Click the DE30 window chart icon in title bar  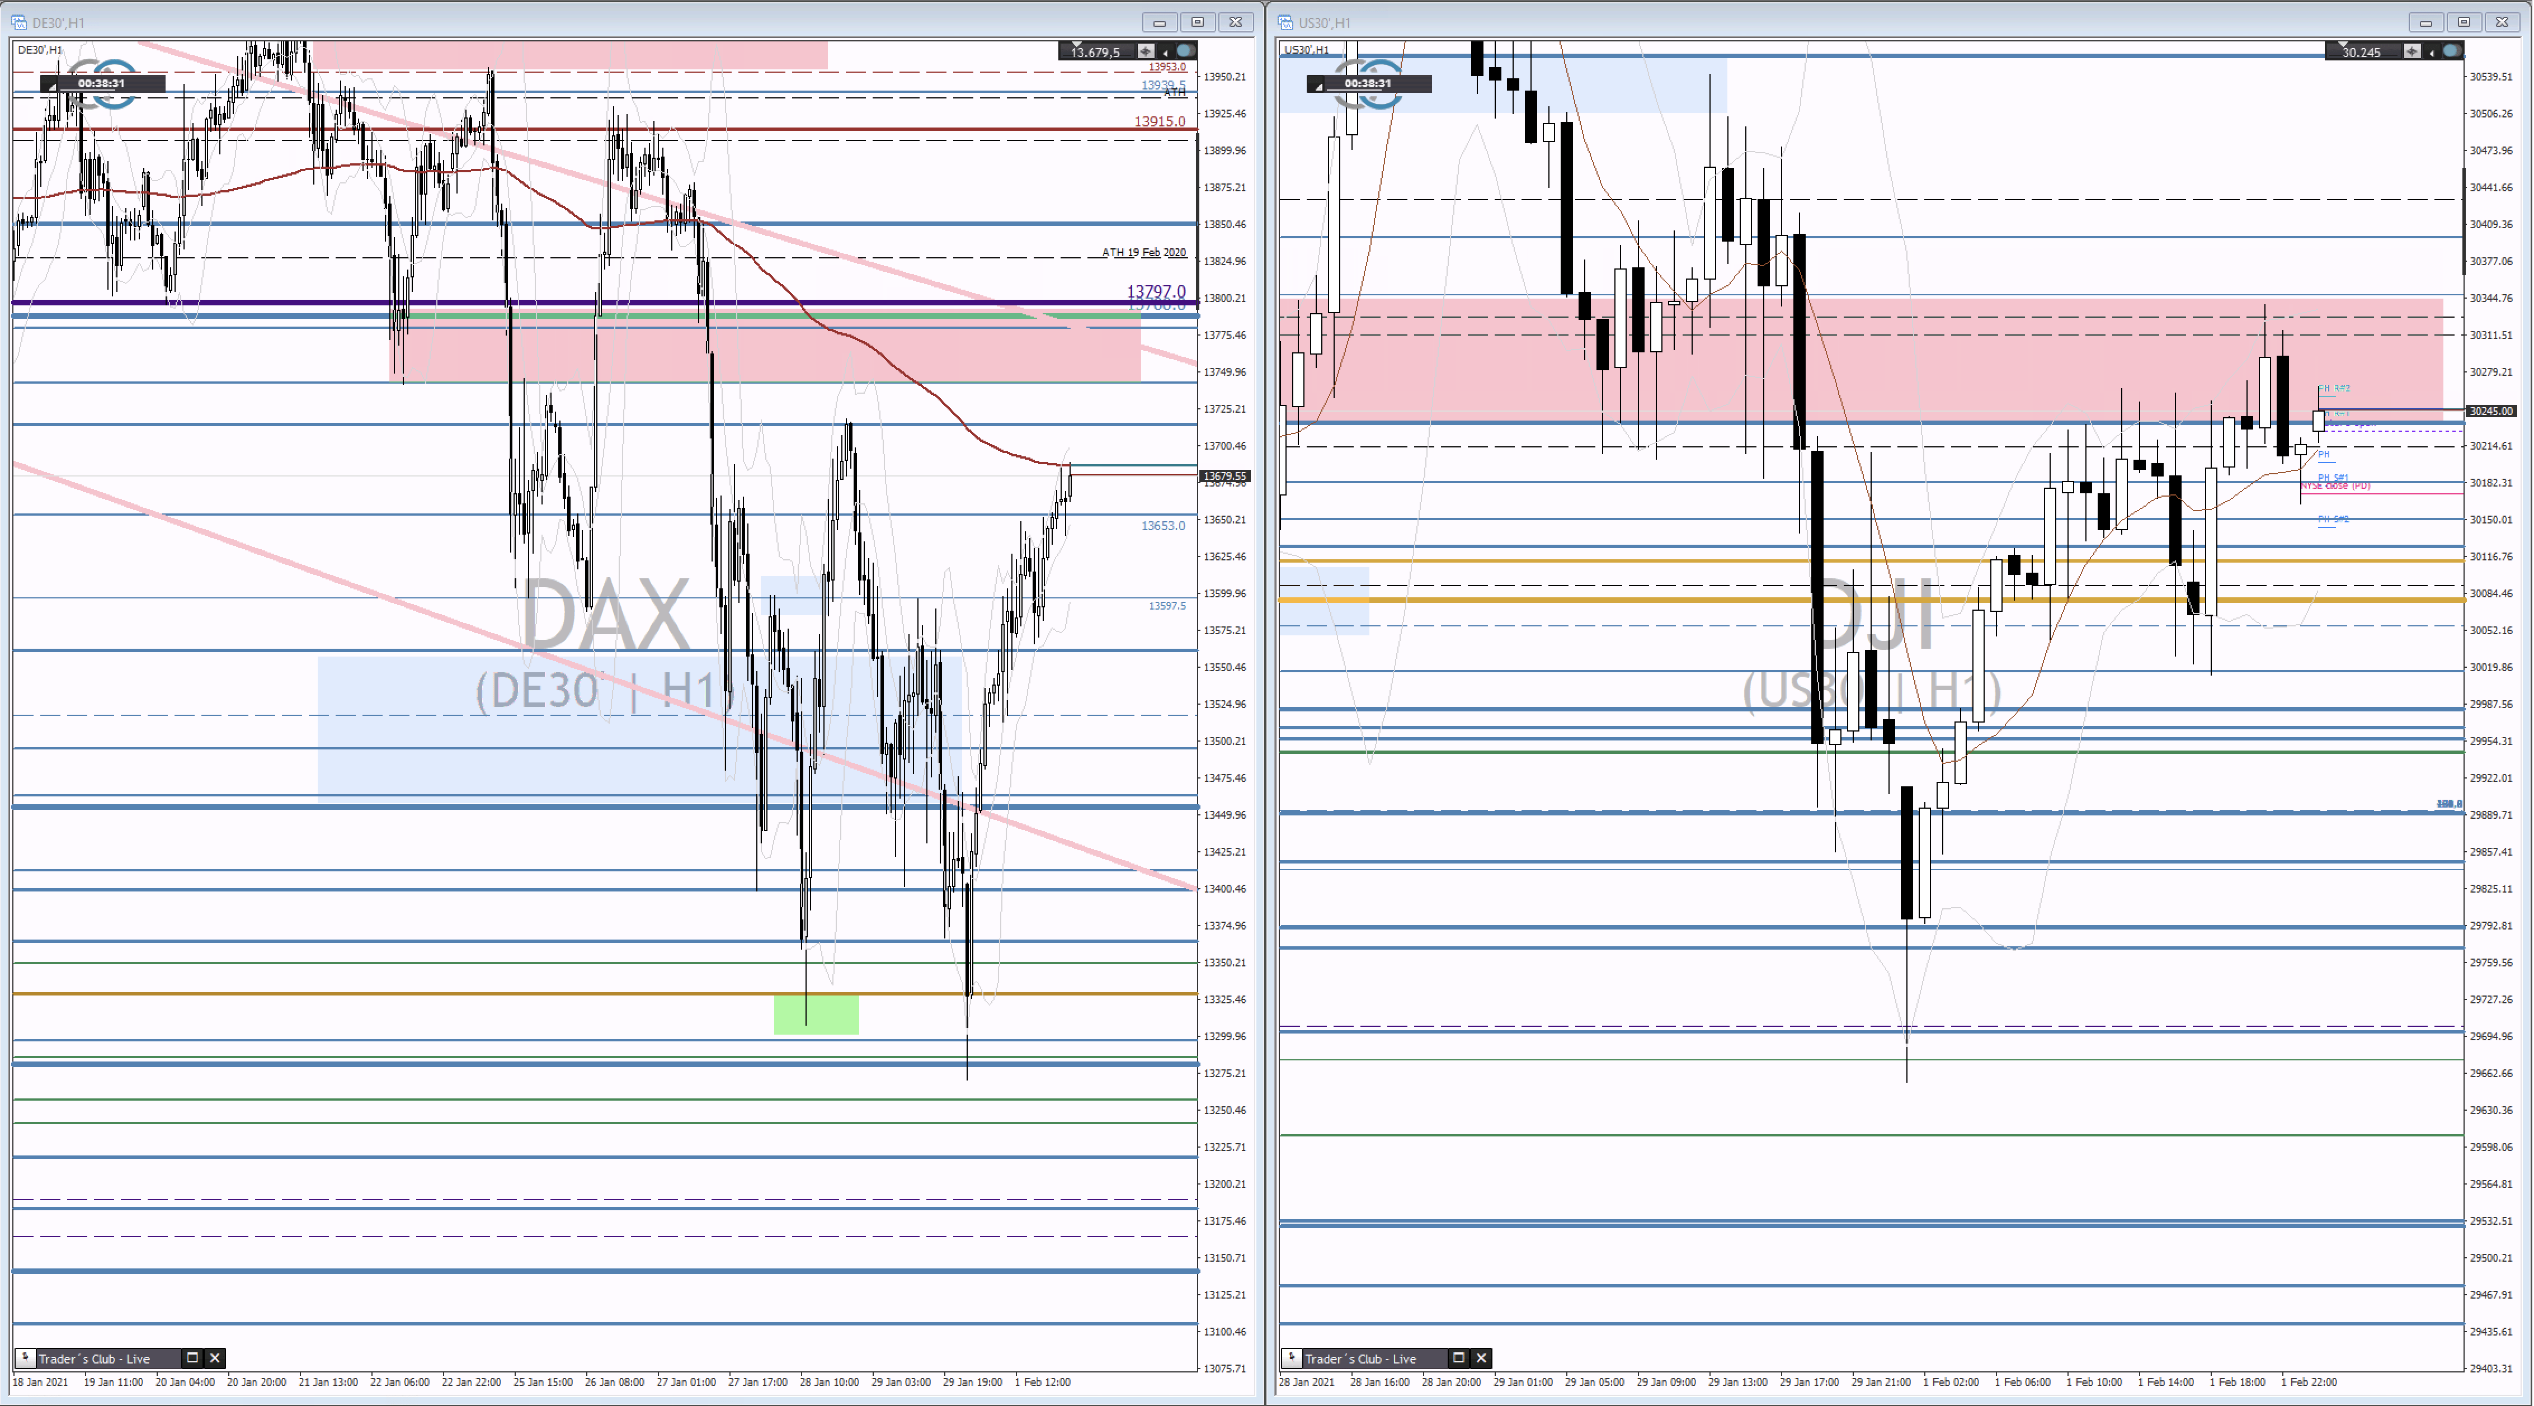click(18, 22)
